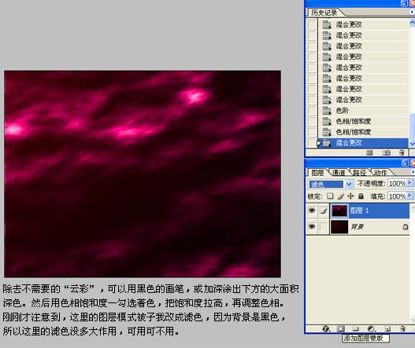The image size is (415, 348).
Task: Click the 背景 layer thumbnail
Action: click(x=339, y=227)
